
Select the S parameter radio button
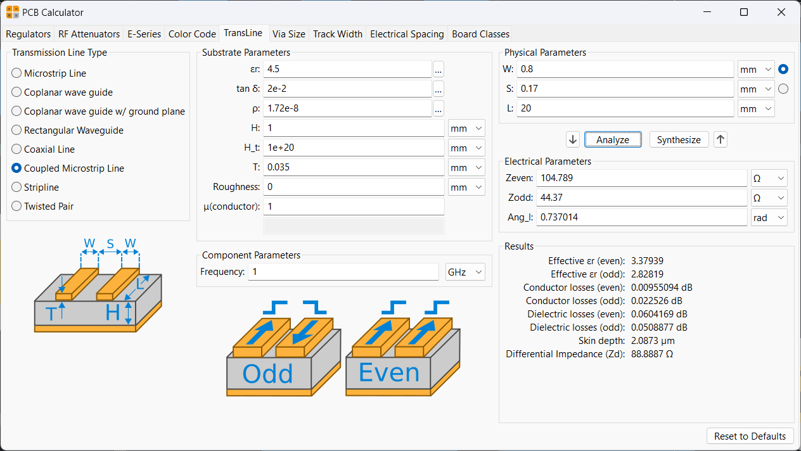click(x=783, y=89)
